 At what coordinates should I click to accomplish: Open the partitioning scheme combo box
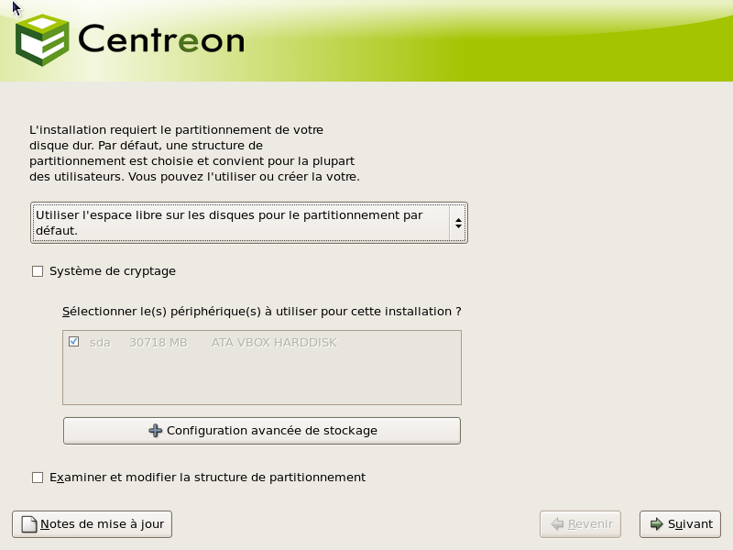click(x=240, y=223)
